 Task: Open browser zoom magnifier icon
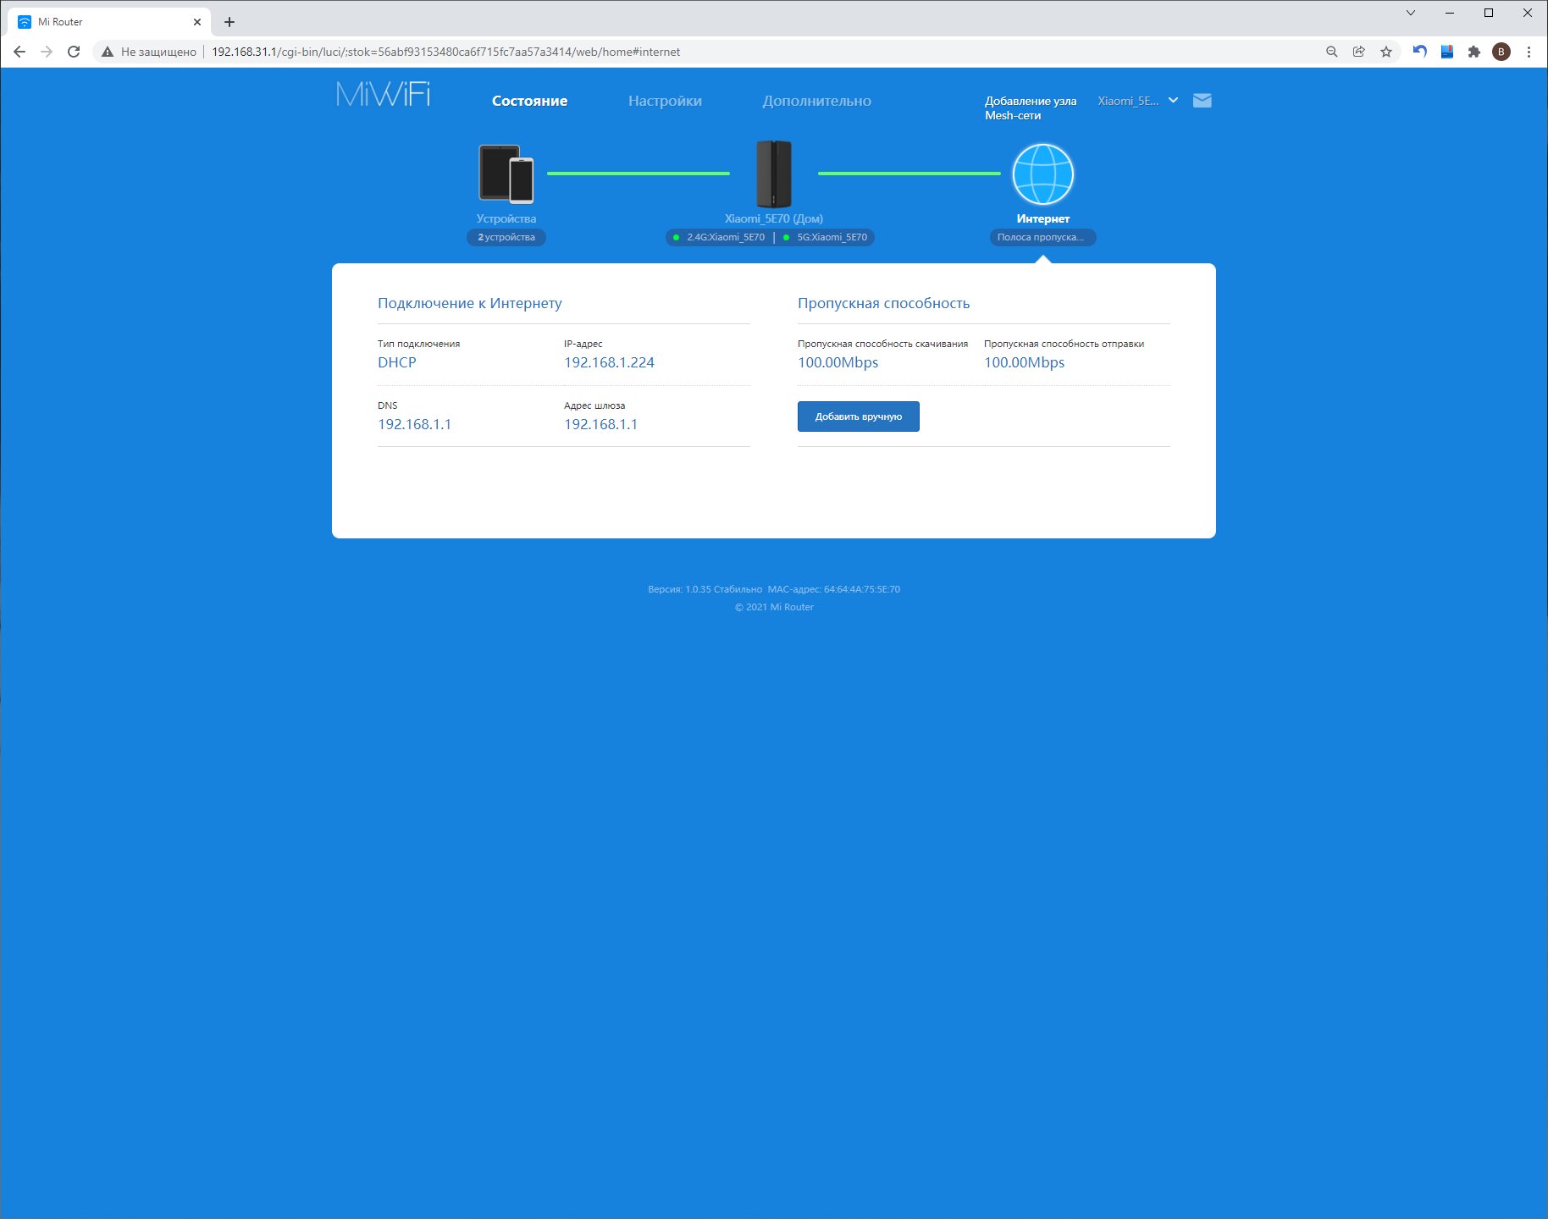(x=1331, y=52)
